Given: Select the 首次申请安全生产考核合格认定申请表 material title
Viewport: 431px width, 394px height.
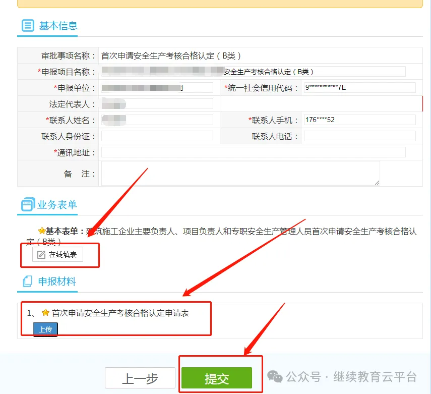Looking at the screenshot, I should coord(120,313).
